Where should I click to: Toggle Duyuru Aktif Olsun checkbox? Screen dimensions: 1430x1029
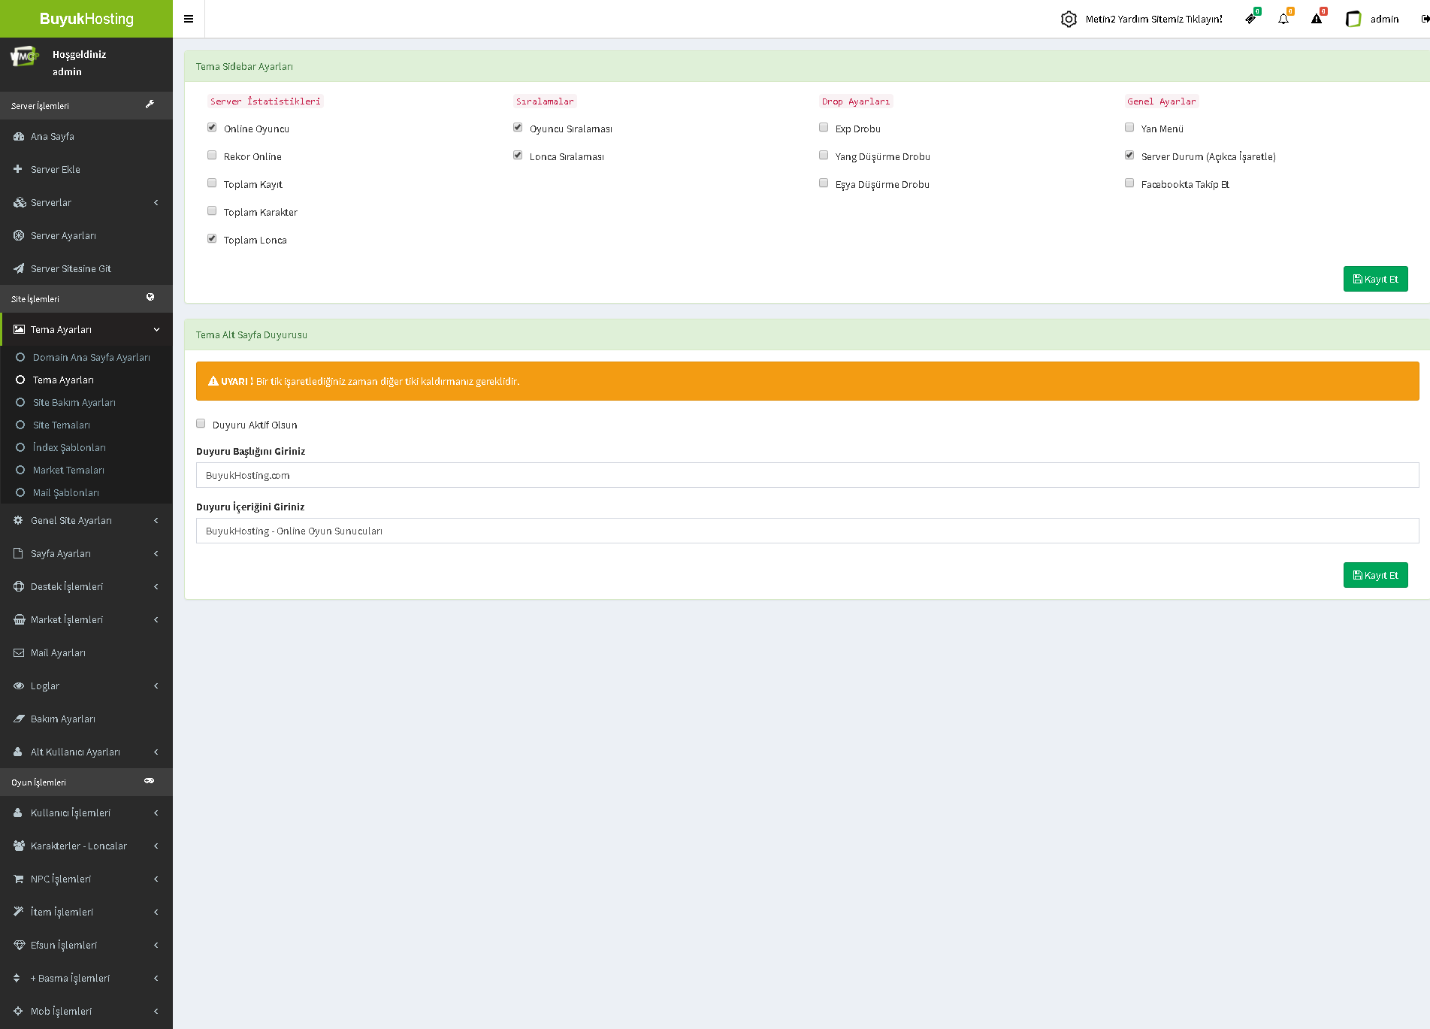pos(201,424)
